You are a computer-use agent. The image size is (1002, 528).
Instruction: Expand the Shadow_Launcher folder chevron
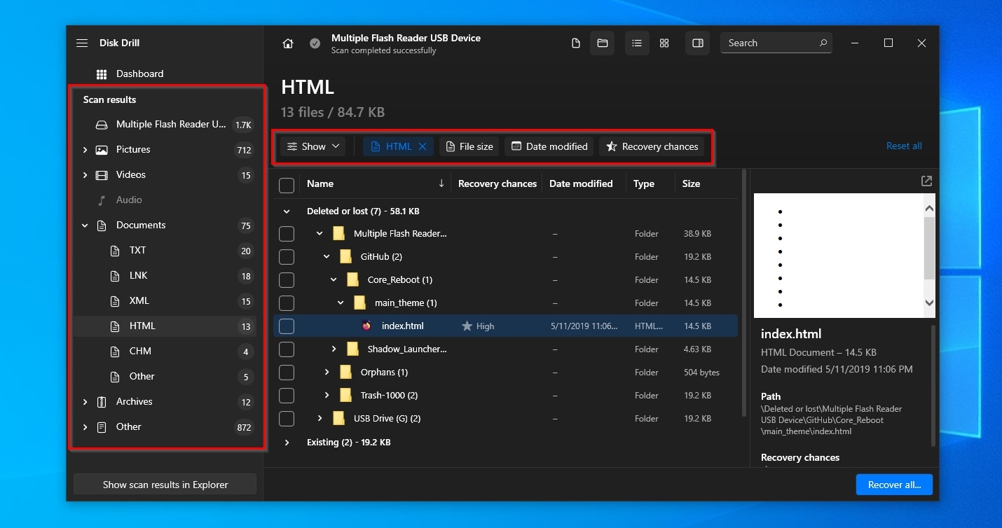coord(334,349)
